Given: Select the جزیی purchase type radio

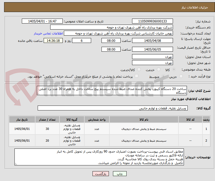Looking at the screenshot, I should (x=181, y=76).
